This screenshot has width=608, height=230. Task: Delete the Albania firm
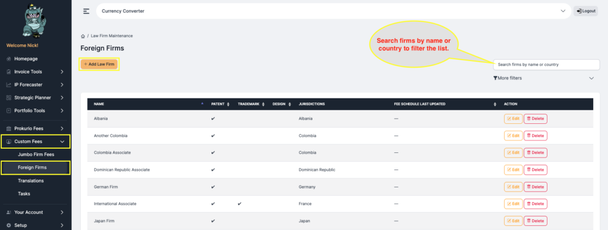click(x=536, y=119)
